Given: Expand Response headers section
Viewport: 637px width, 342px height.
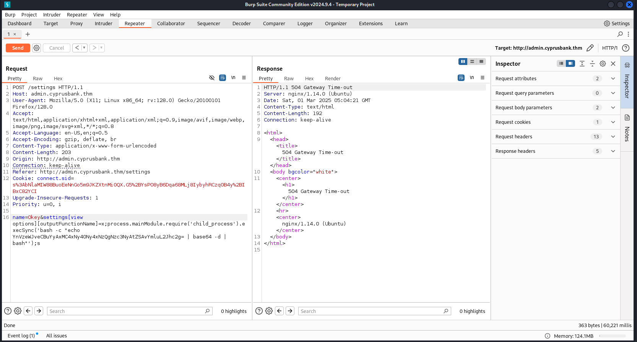Looking at the screenshot, I should (556, 151).
